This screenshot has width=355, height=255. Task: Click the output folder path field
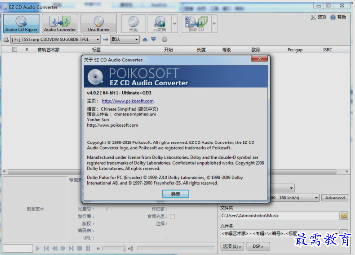(x=279, y=216)
